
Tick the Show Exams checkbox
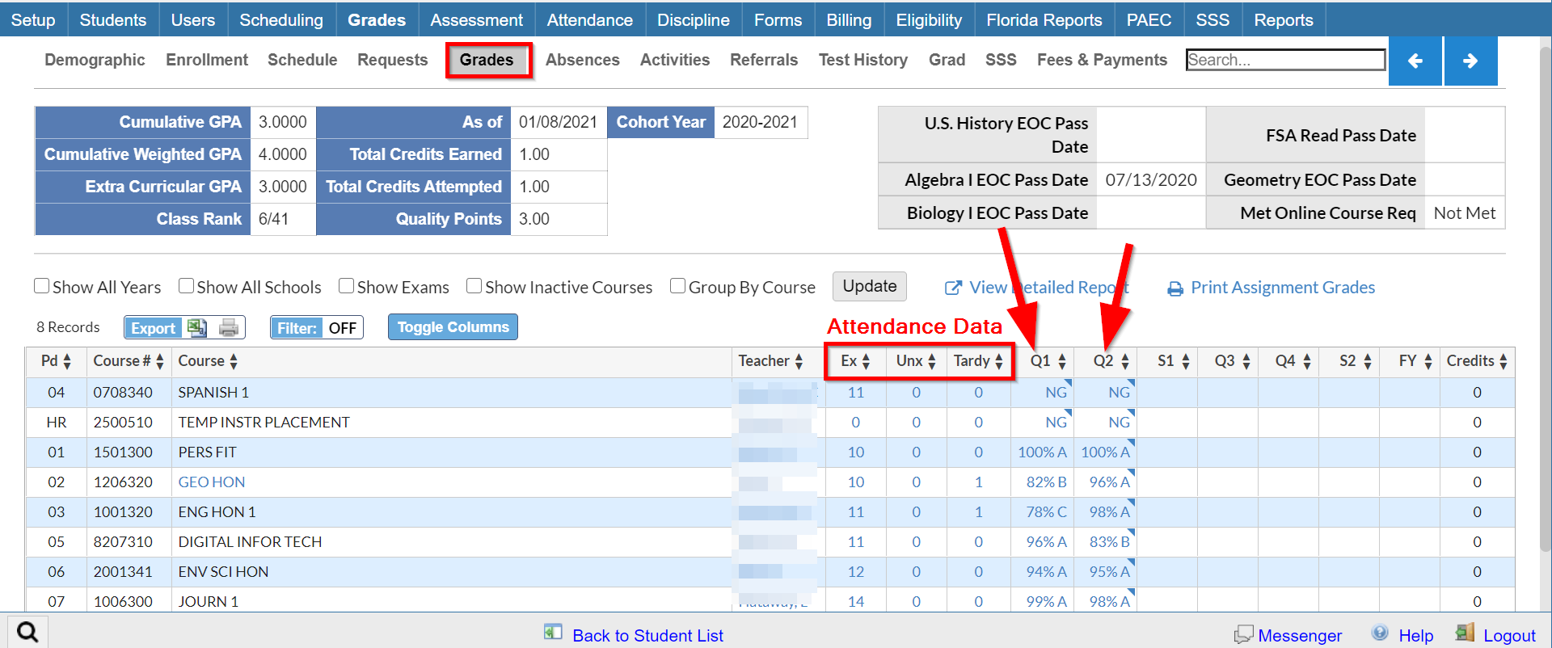click(x=347, y=286)
